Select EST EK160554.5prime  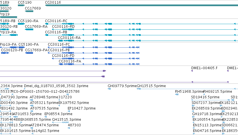pos(194,122)
